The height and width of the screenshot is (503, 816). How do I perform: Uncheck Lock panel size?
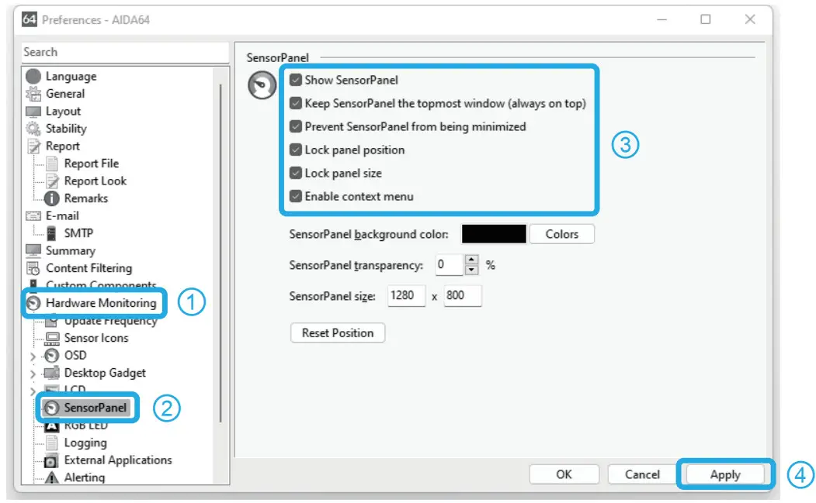click(x=296, y=173)
